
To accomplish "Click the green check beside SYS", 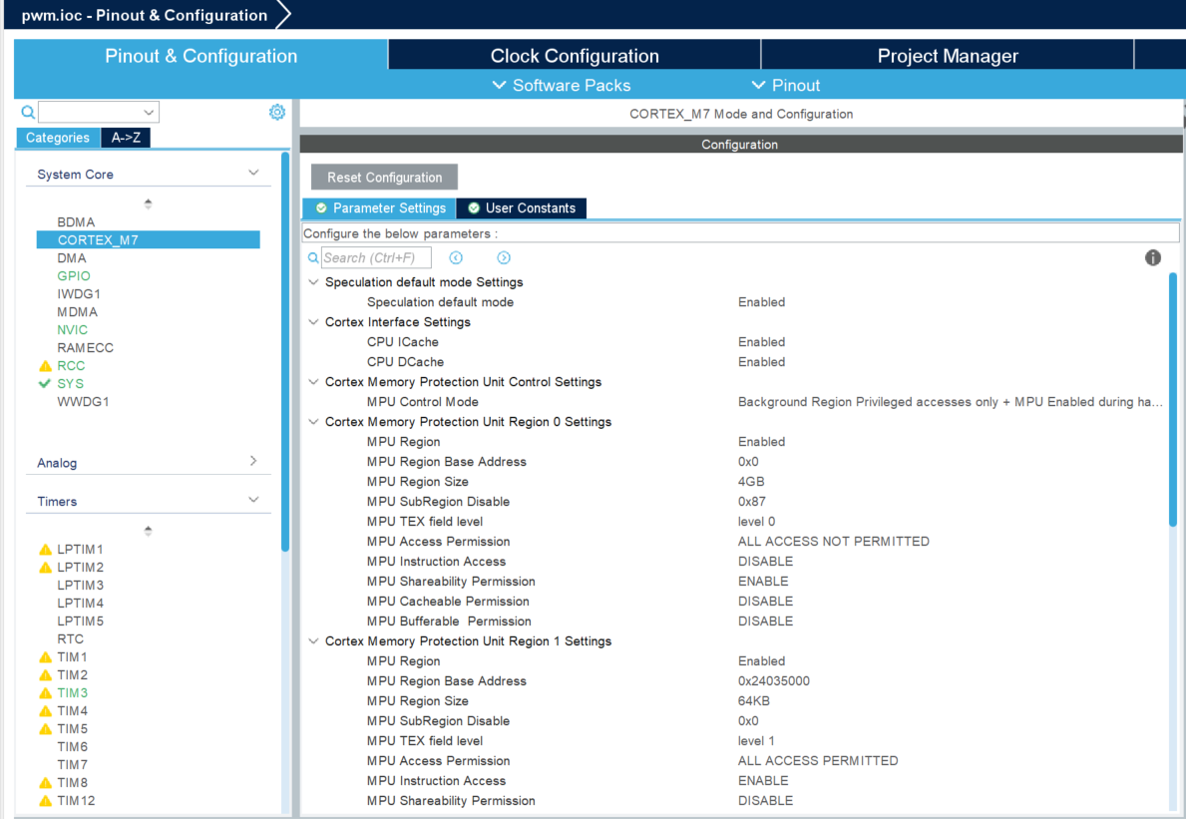I will click(43, 383).
